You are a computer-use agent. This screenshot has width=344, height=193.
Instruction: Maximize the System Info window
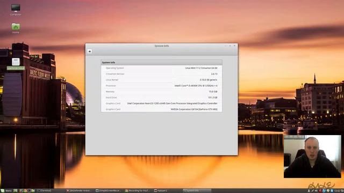[230, 46]
